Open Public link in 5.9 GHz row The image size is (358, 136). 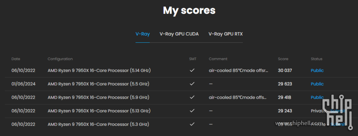pos(317,98)
